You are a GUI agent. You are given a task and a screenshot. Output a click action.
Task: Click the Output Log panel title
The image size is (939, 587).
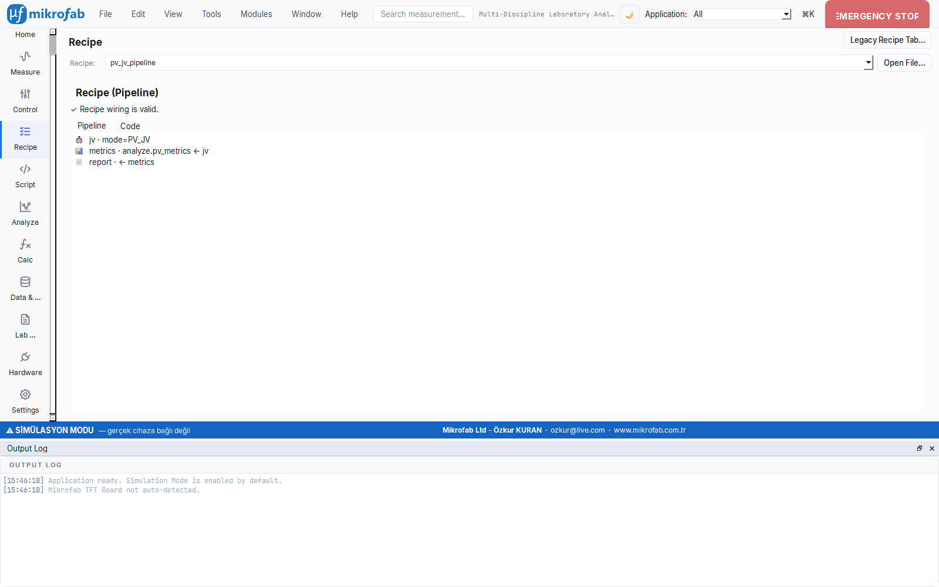point(27,448)
